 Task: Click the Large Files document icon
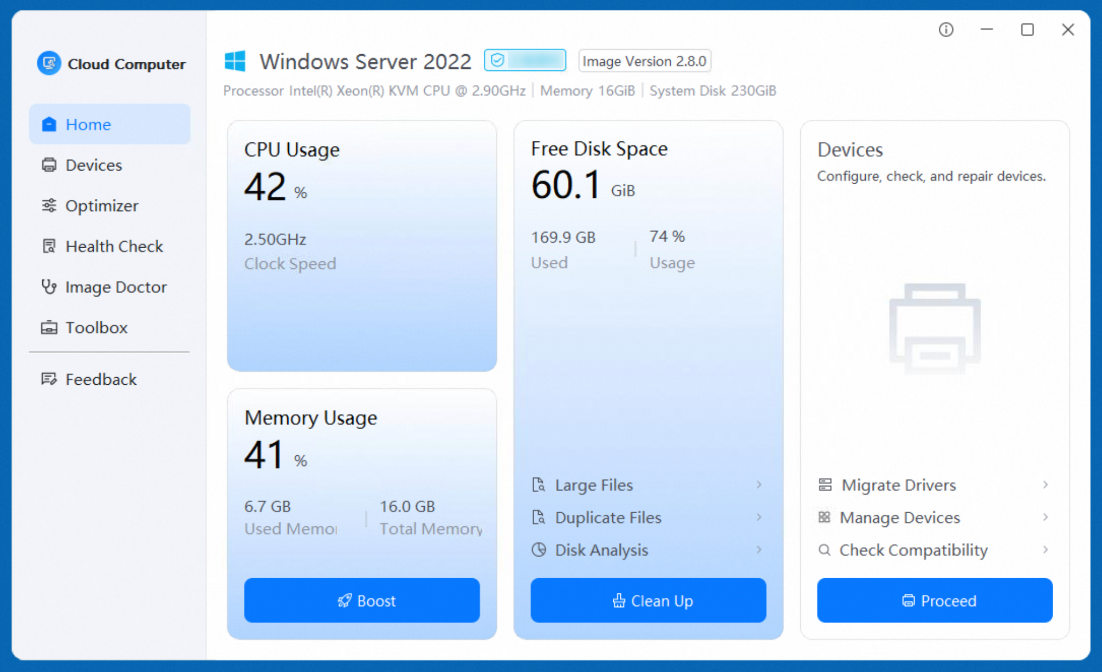(539, 484)
